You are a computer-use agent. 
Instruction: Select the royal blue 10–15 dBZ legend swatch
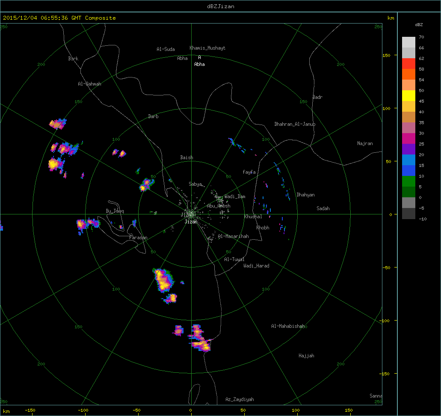(408, 171)
